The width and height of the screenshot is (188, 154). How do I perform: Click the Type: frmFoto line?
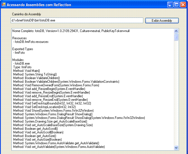coord(22,67)
